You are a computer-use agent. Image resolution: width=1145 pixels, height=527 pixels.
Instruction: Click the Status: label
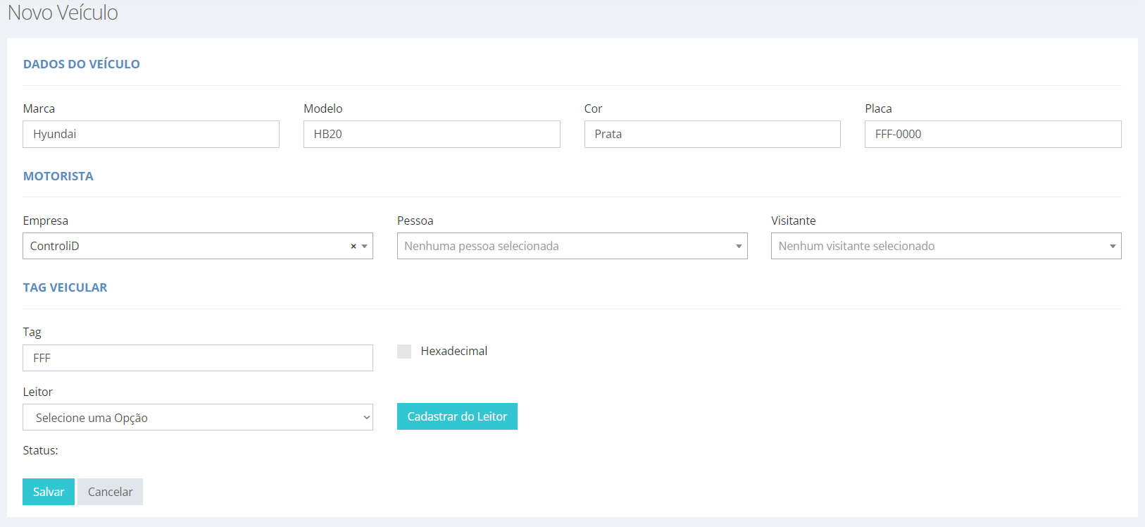40,450
